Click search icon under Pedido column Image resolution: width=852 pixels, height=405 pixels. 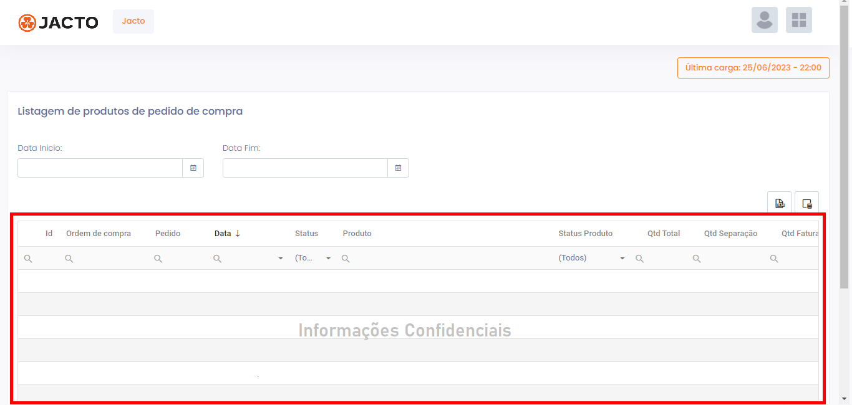pyautogui.click(x=158, y=259)
